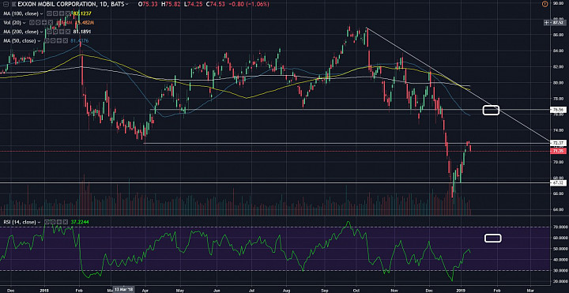Hide the MA (200, close) indicator
Image resolution: width=569 pixels, height=293 pixels.
pyautogui.click(x=49, y=32)
